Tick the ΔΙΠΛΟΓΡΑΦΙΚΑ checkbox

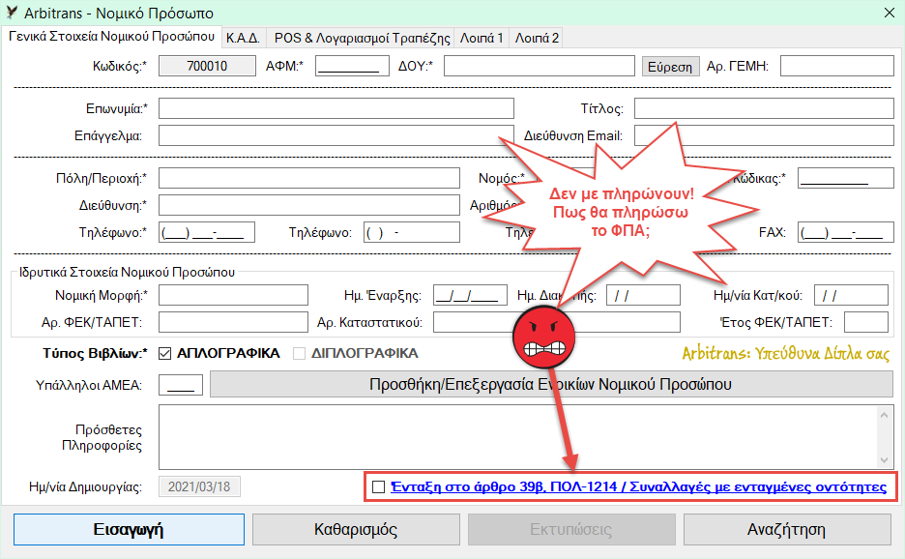pos(299,353)
